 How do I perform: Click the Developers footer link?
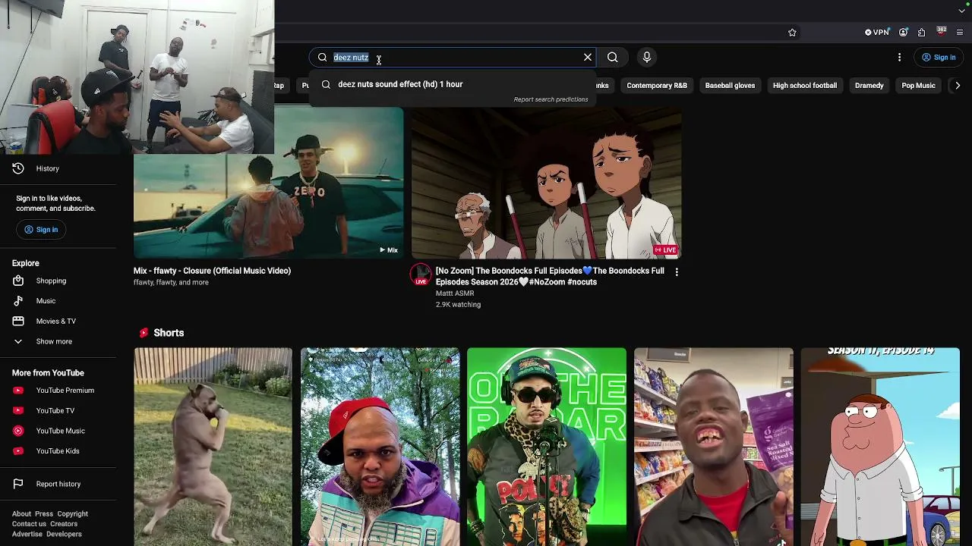[64, 534]
